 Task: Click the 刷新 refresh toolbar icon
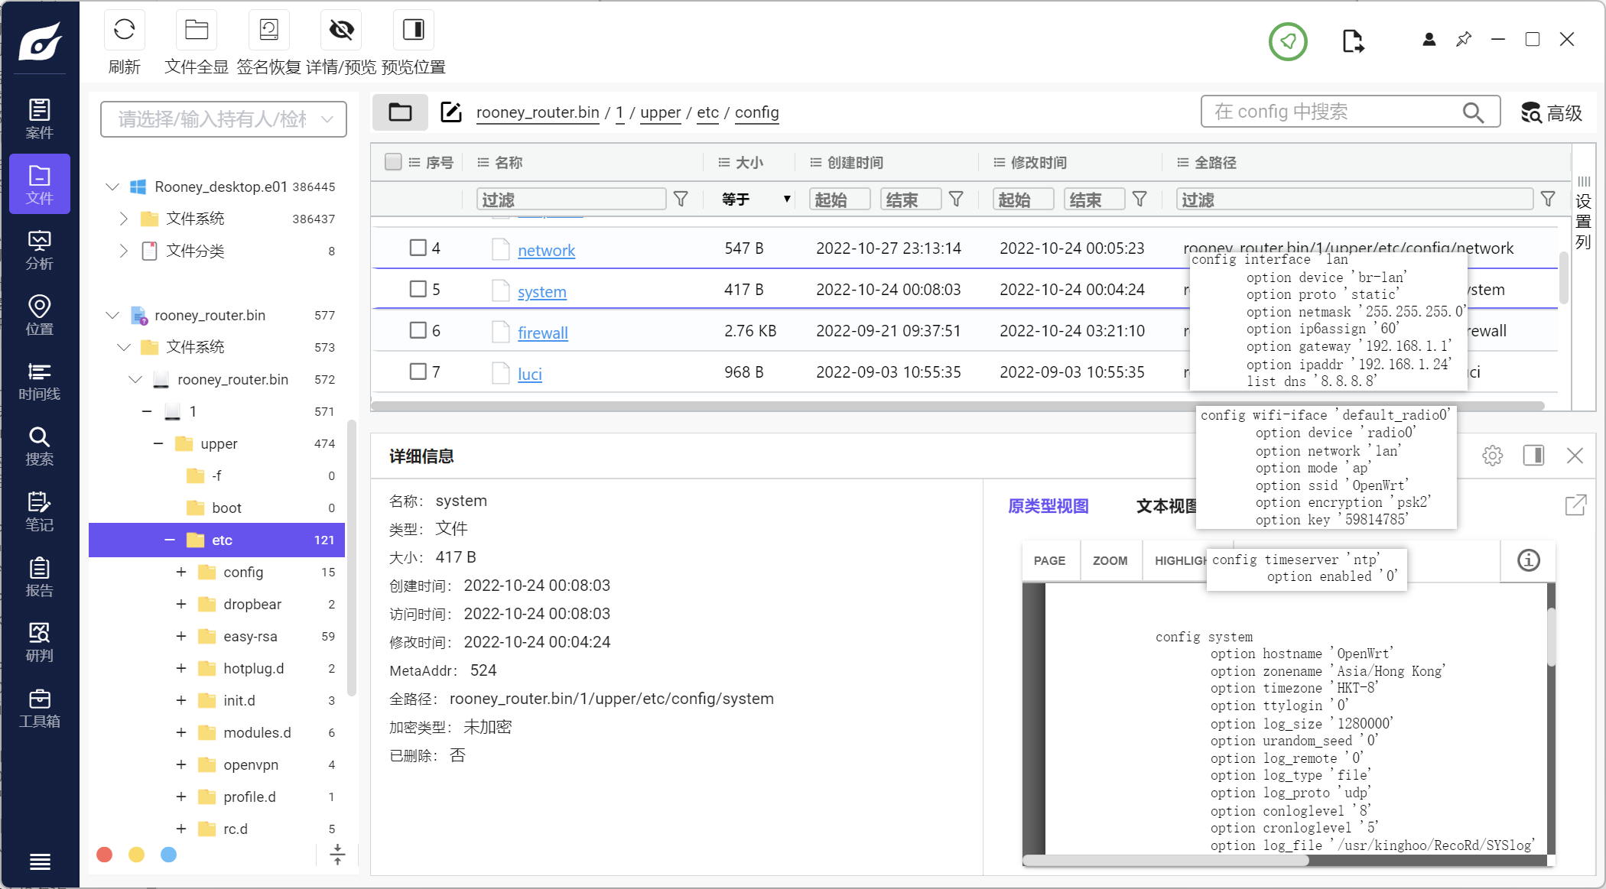pos(124,30)
